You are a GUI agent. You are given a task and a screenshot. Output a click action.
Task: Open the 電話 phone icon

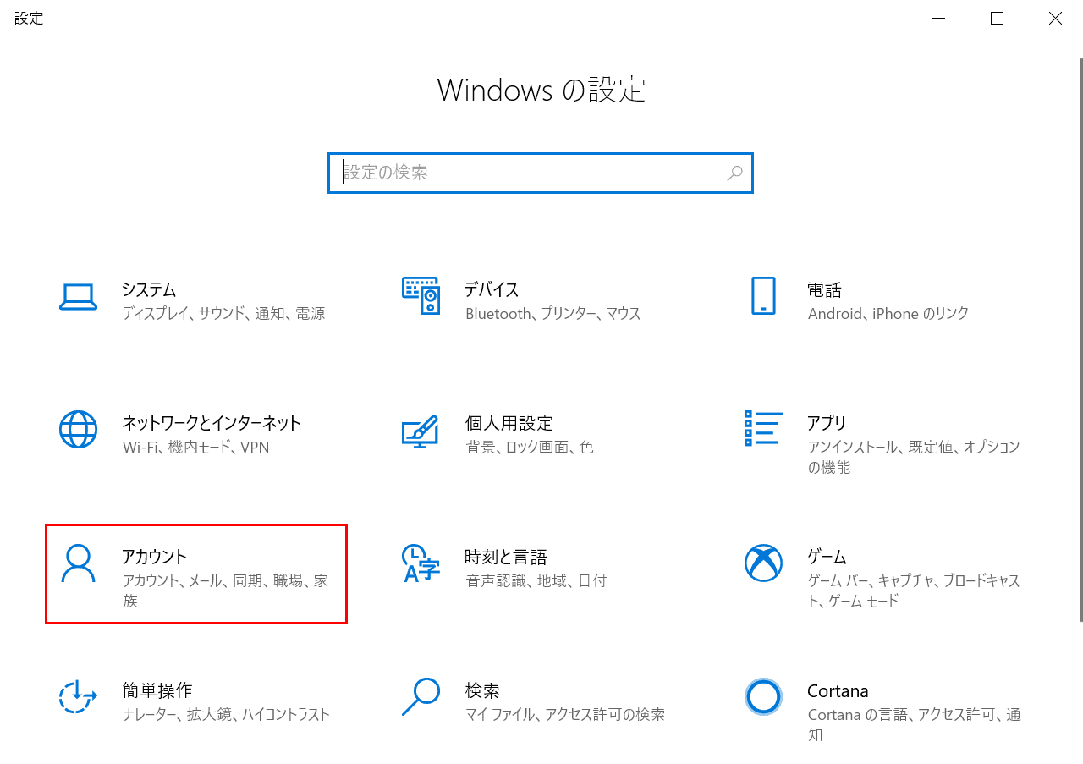coord(763,295)
